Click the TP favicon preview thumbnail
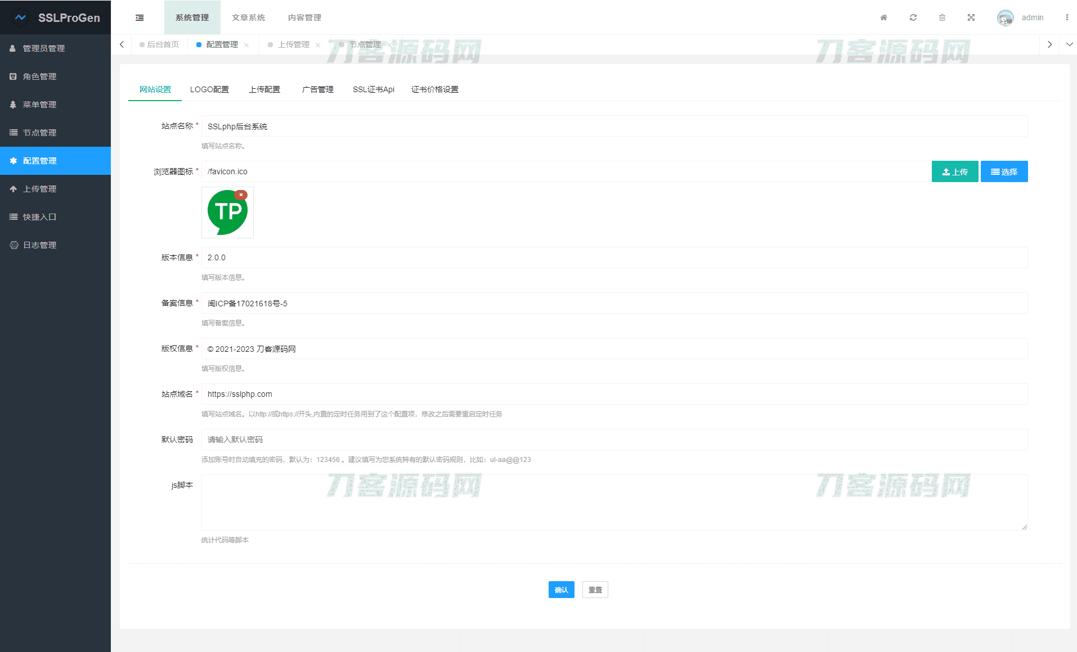This screenshot has height=652, width=1077. click(227, 212)
